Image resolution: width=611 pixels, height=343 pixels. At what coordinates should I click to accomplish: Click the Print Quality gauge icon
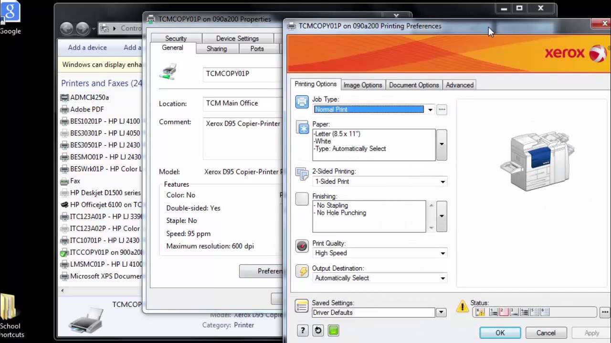(302, 245)
